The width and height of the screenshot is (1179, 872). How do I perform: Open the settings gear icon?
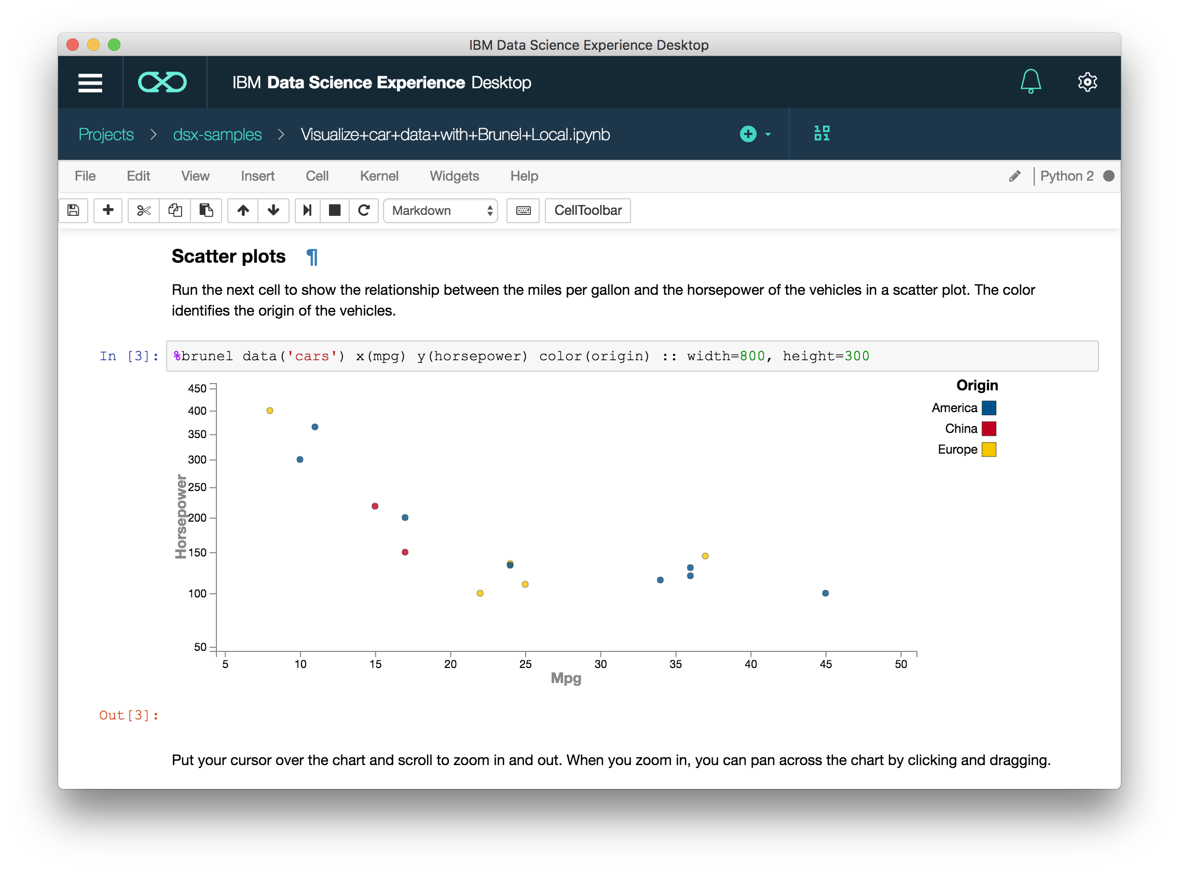click(x=1087, y=82)
